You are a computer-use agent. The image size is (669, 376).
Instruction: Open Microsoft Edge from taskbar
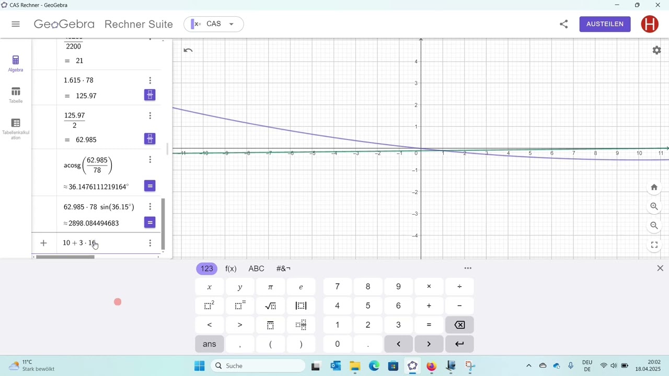coord(374,366)
